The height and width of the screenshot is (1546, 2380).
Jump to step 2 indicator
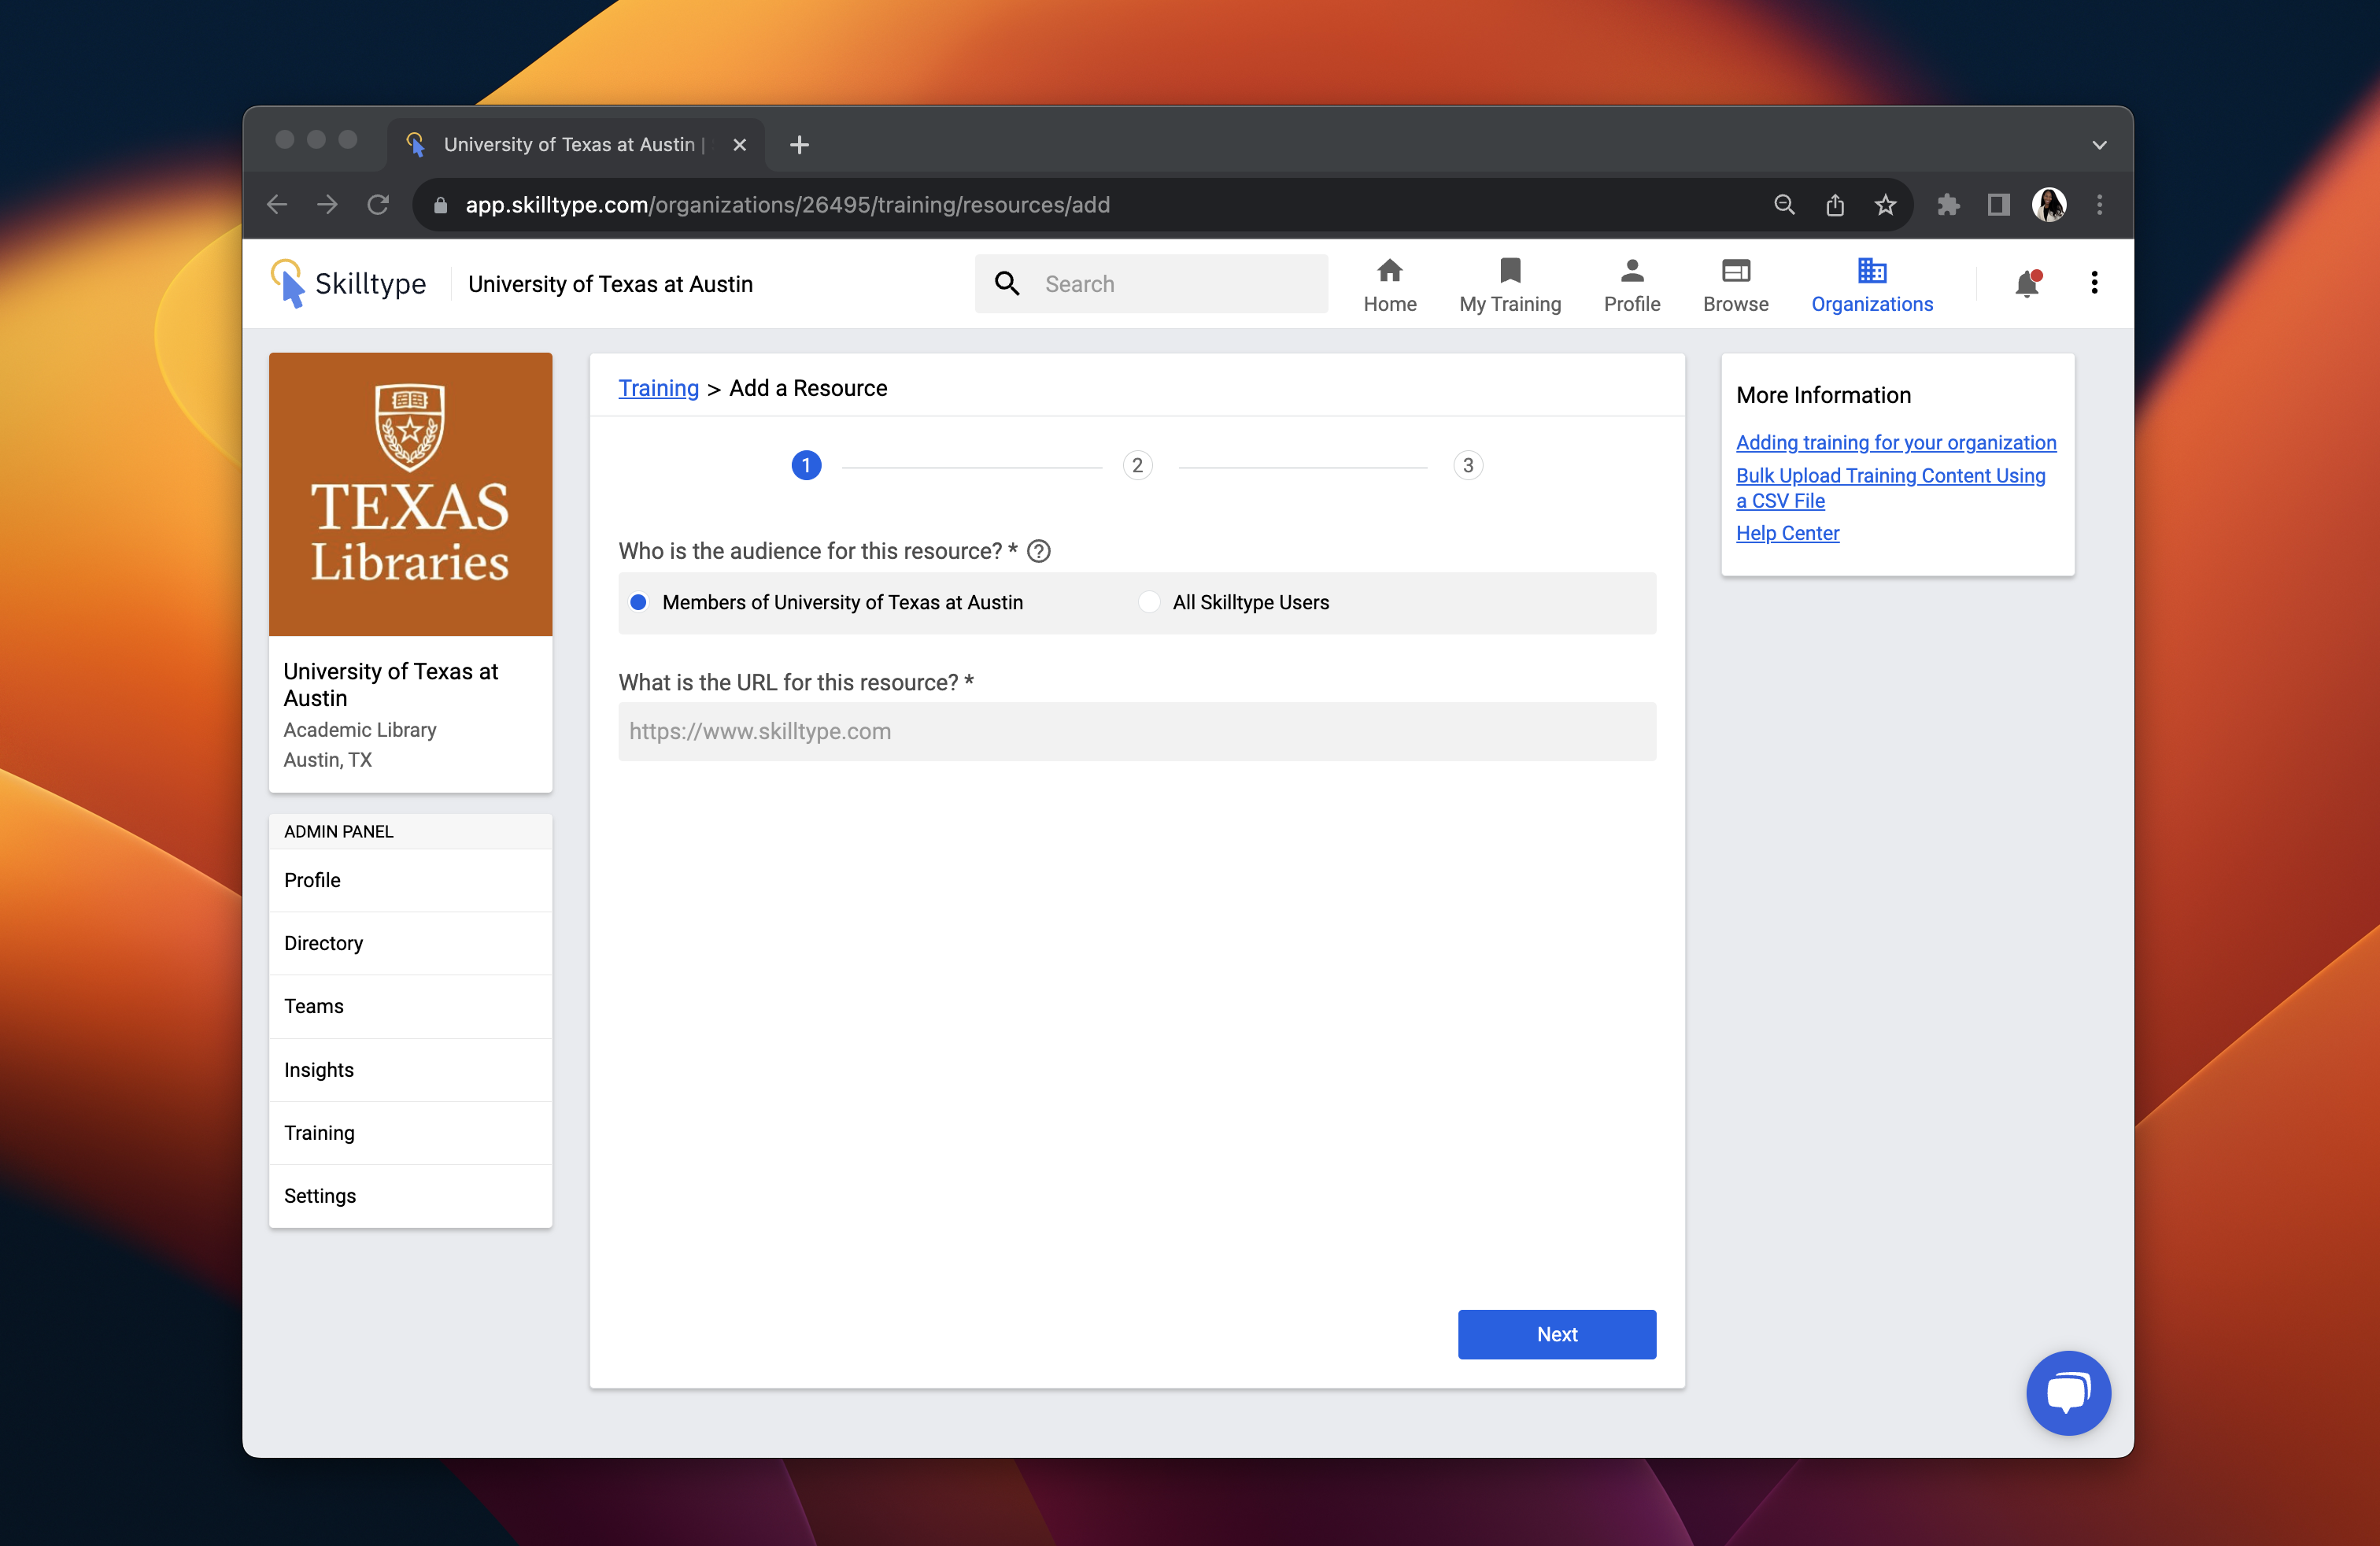(1137, 465)
